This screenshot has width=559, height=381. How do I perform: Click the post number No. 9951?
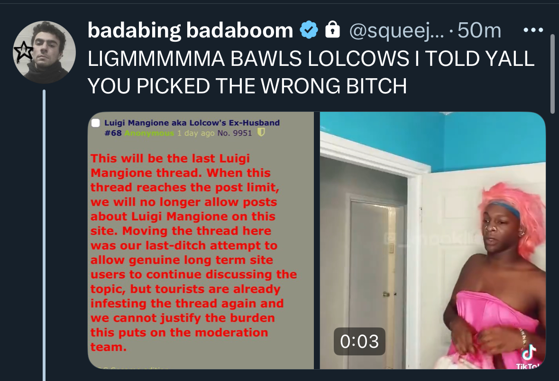(x=235, y=133)
